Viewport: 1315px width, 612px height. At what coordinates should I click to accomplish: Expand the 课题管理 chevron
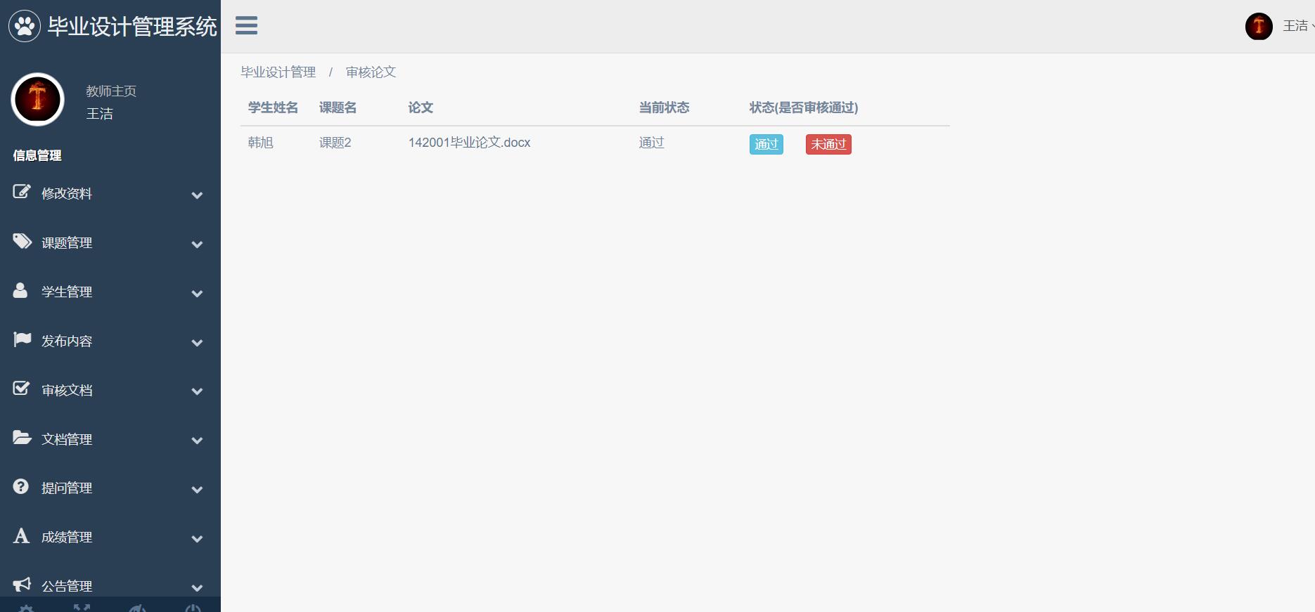pyautogui.click(x=198, y=245)
